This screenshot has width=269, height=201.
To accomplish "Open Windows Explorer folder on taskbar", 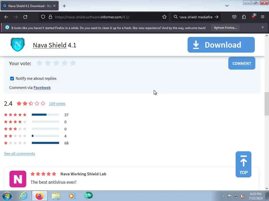I will pyautogui.click(x=56, y=196).
